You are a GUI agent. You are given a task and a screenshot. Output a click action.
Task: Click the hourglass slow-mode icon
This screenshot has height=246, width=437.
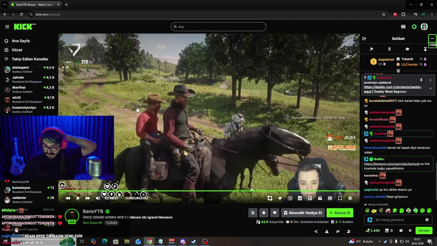[x=425, y=49]
